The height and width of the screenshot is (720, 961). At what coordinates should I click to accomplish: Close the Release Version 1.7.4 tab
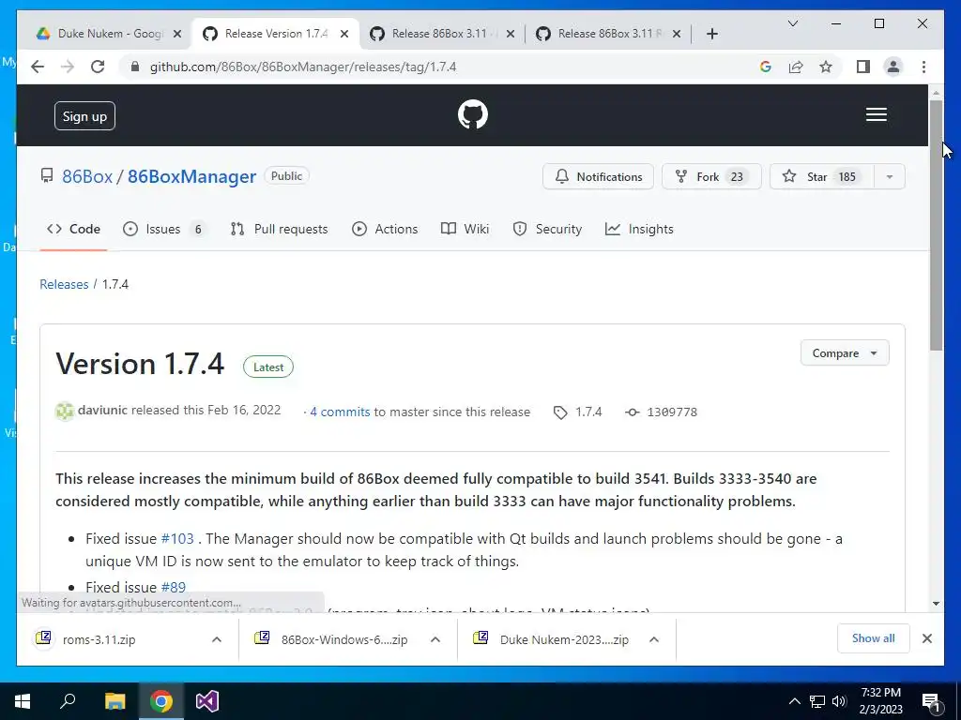click(x=344, y=34)
